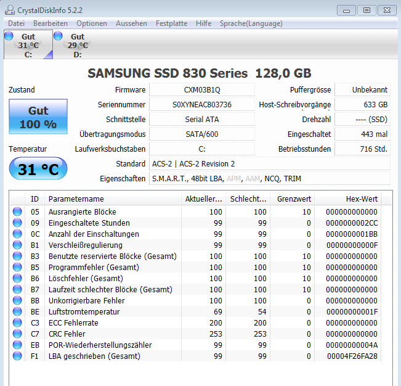Click the Betriebsstunden 716 Std. field
The width and height of the screenshot is (401, 386).
[x=363, y=149]
